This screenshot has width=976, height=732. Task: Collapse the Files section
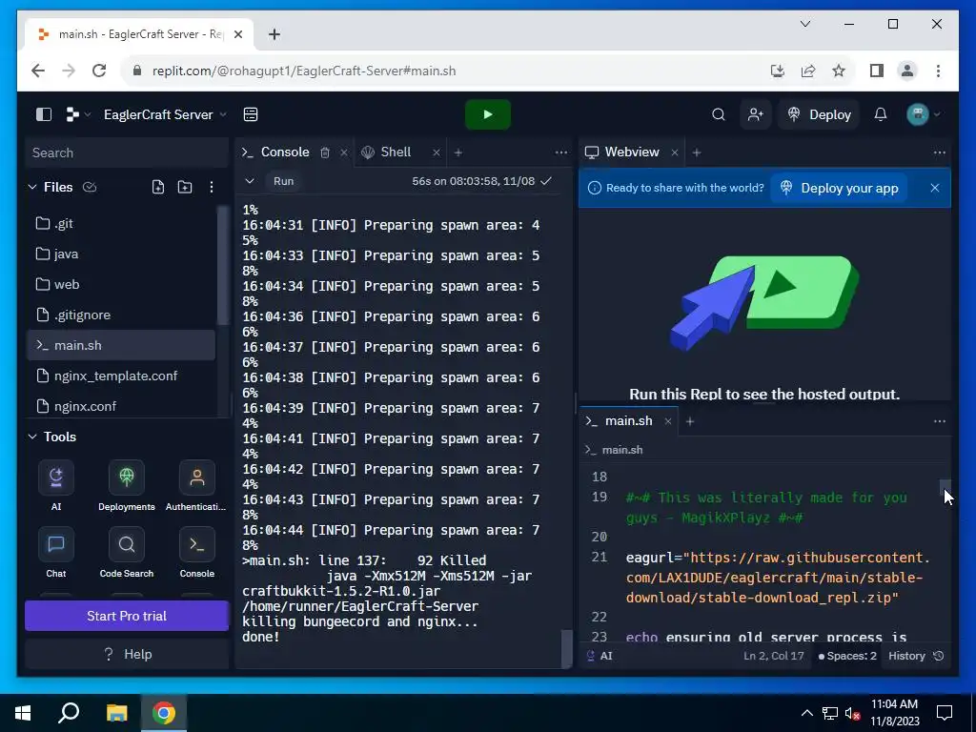[32, 188]
